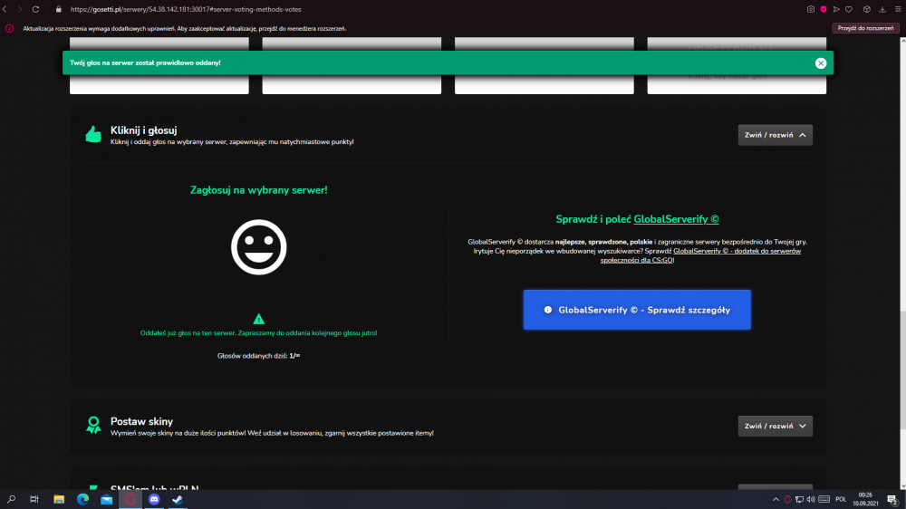
Task: Open File Explorer from the taskbar
Action: [59, 499]
